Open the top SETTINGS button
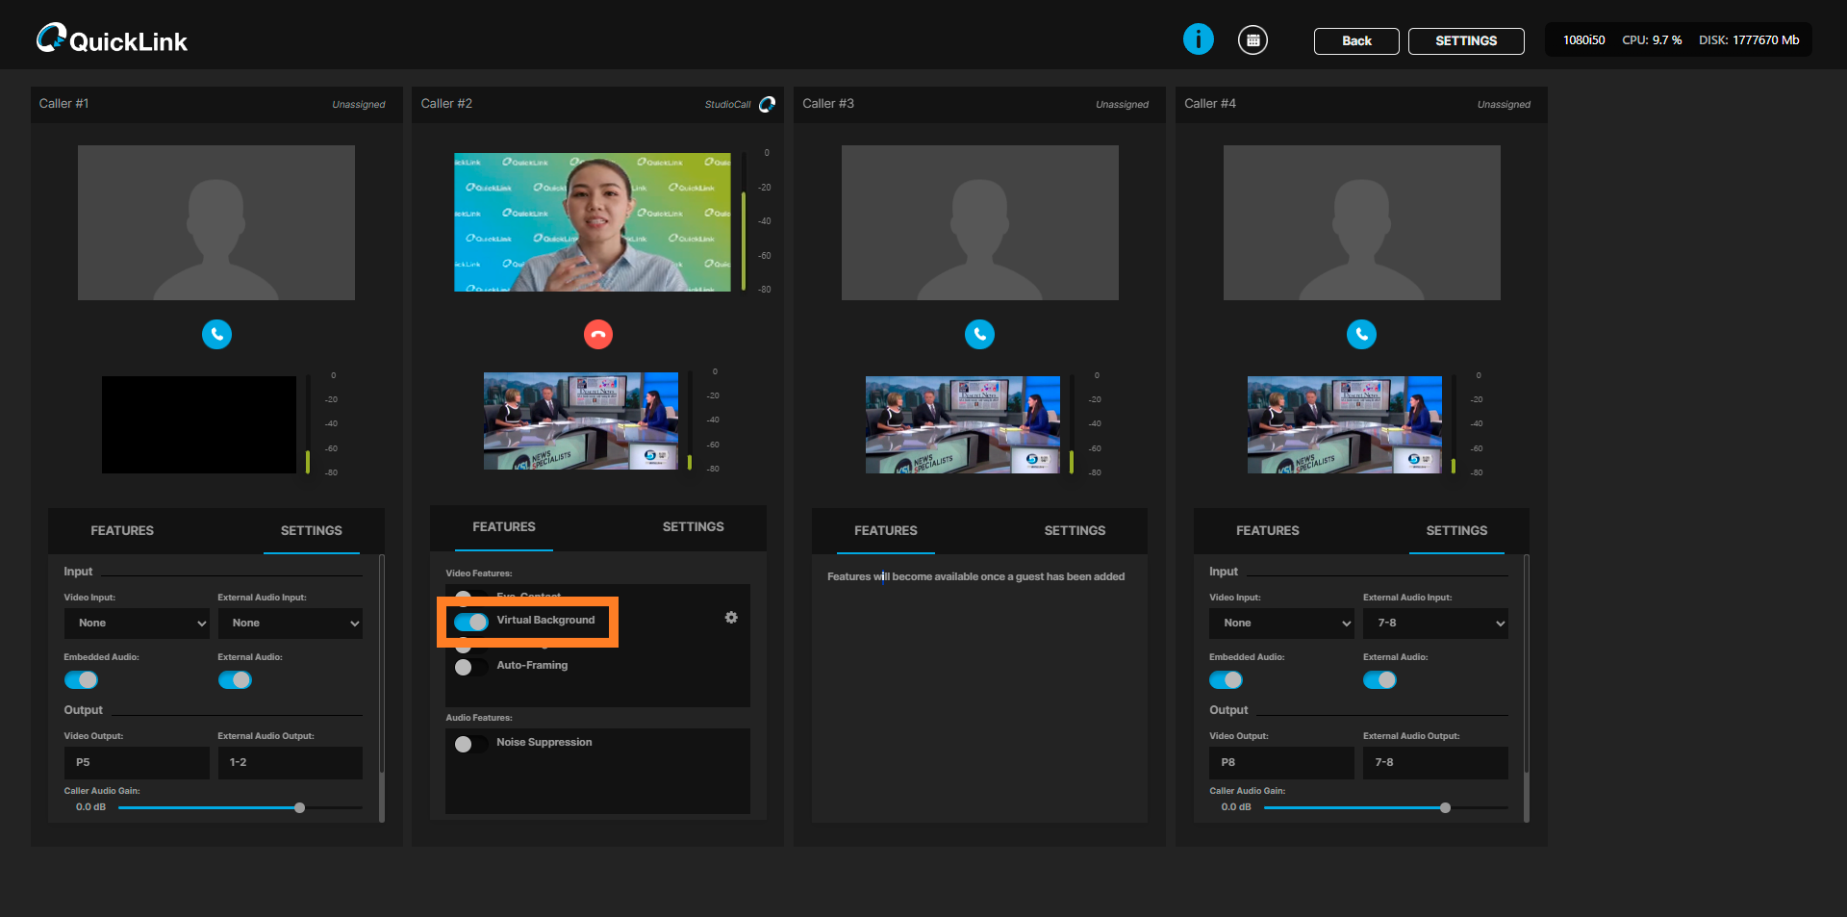 [x=1465, y=41]
